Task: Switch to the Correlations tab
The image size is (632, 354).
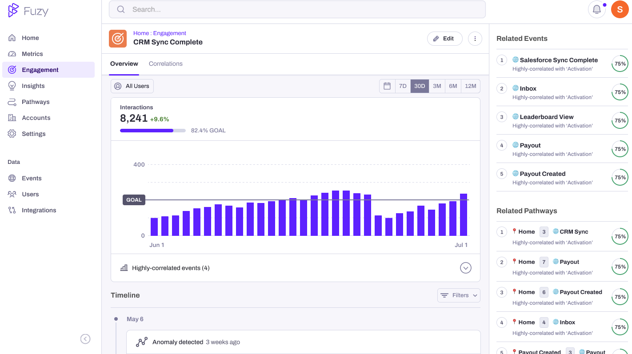Action: (x=166, y=64)
